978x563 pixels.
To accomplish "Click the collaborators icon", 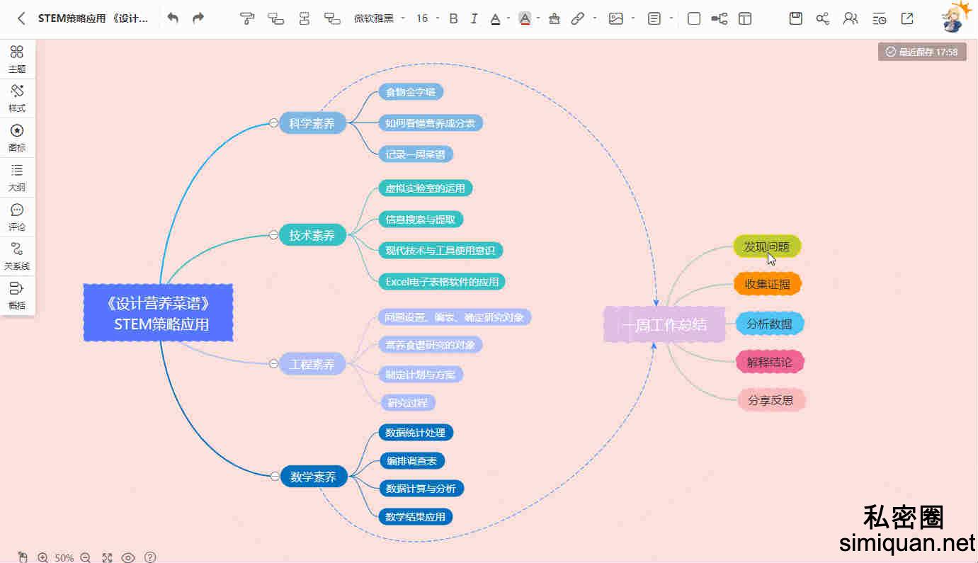I will click(x=851, y=18).
